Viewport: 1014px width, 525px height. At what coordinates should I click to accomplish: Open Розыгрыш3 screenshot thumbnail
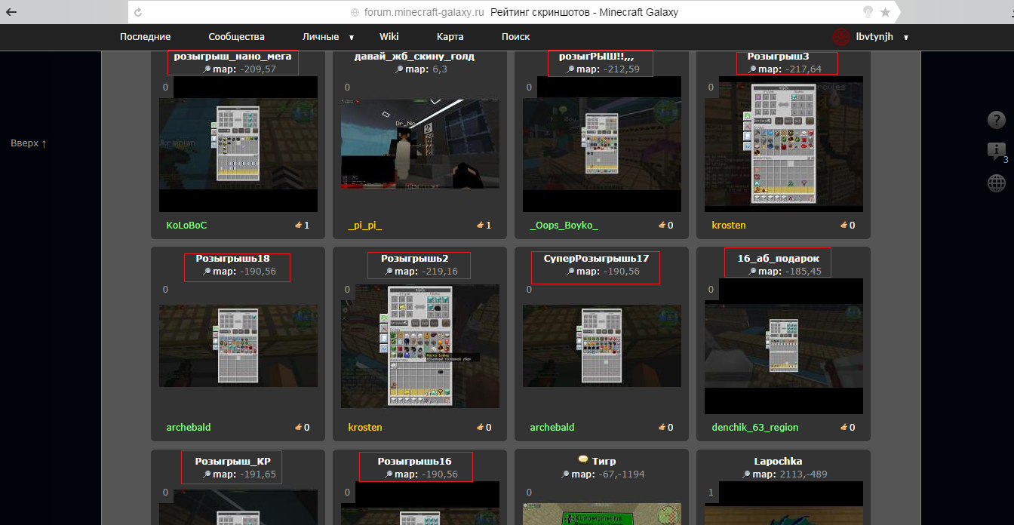point(784,143)
